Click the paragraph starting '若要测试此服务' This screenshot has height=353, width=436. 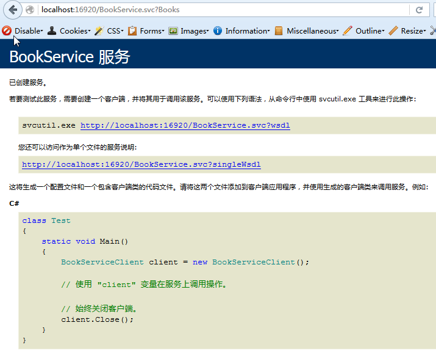click(x=212, y=99)
